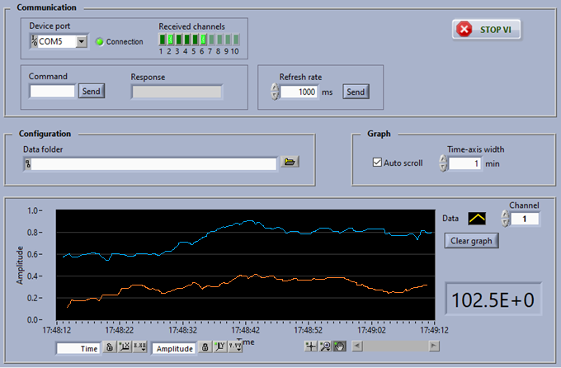Viewport: 561px width, 368px height.
Task: Click the received channel 1 indicator
Action: pyautogui.click(x=163, y=39)
